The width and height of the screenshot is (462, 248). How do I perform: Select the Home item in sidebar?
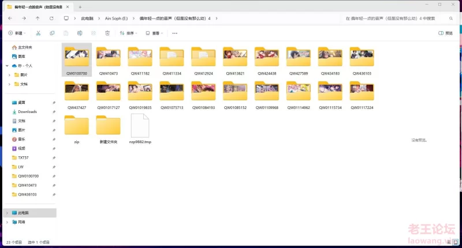[x=22, y=47]
